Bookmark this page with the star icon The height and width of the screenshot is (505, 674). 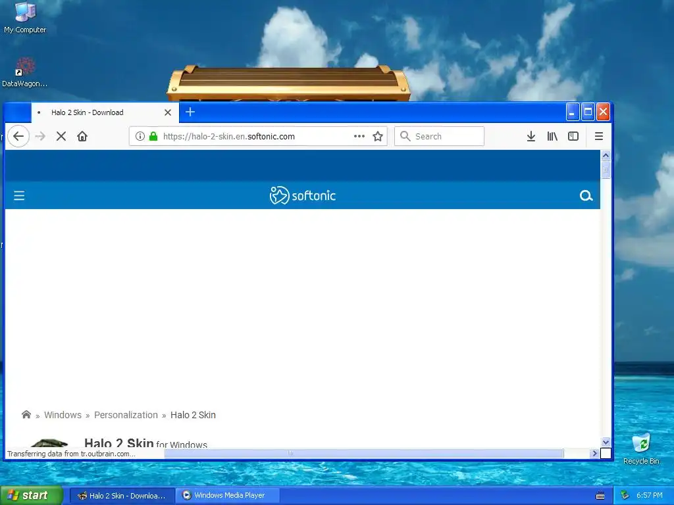tap(377, 136)
